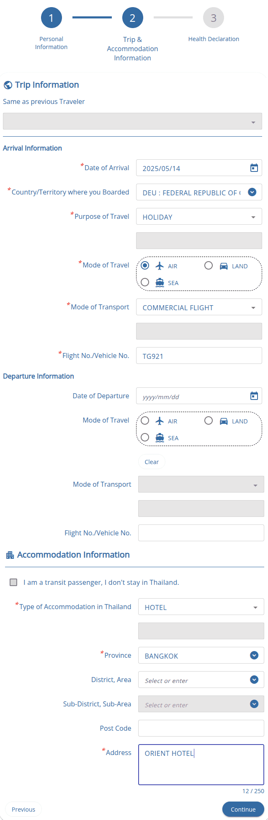Expand the Purpose of Travel dropdown

pos(199,217)
